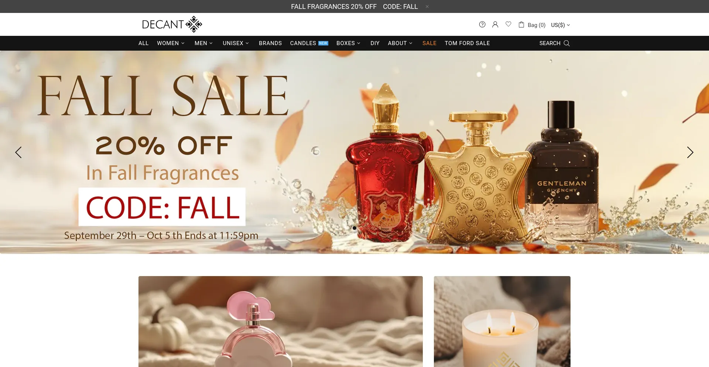Open the shopping bag icon
The height and width of the screenshot is (367, 709).
[521, 24]
